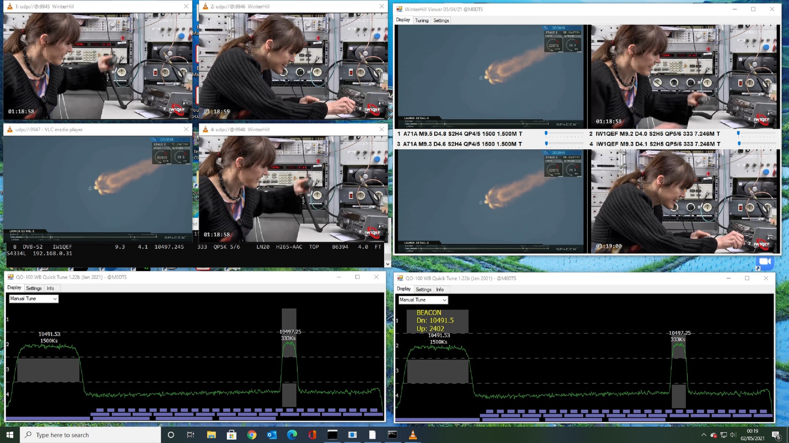Click the VLC cone icon of window 4 udp://@:9948
789x443 pixels.
tap(206, 129)
